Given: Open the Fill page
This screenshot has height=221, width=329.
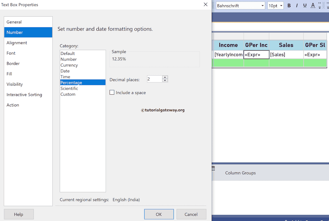Looking at the screenshot, I should point(28,74).
